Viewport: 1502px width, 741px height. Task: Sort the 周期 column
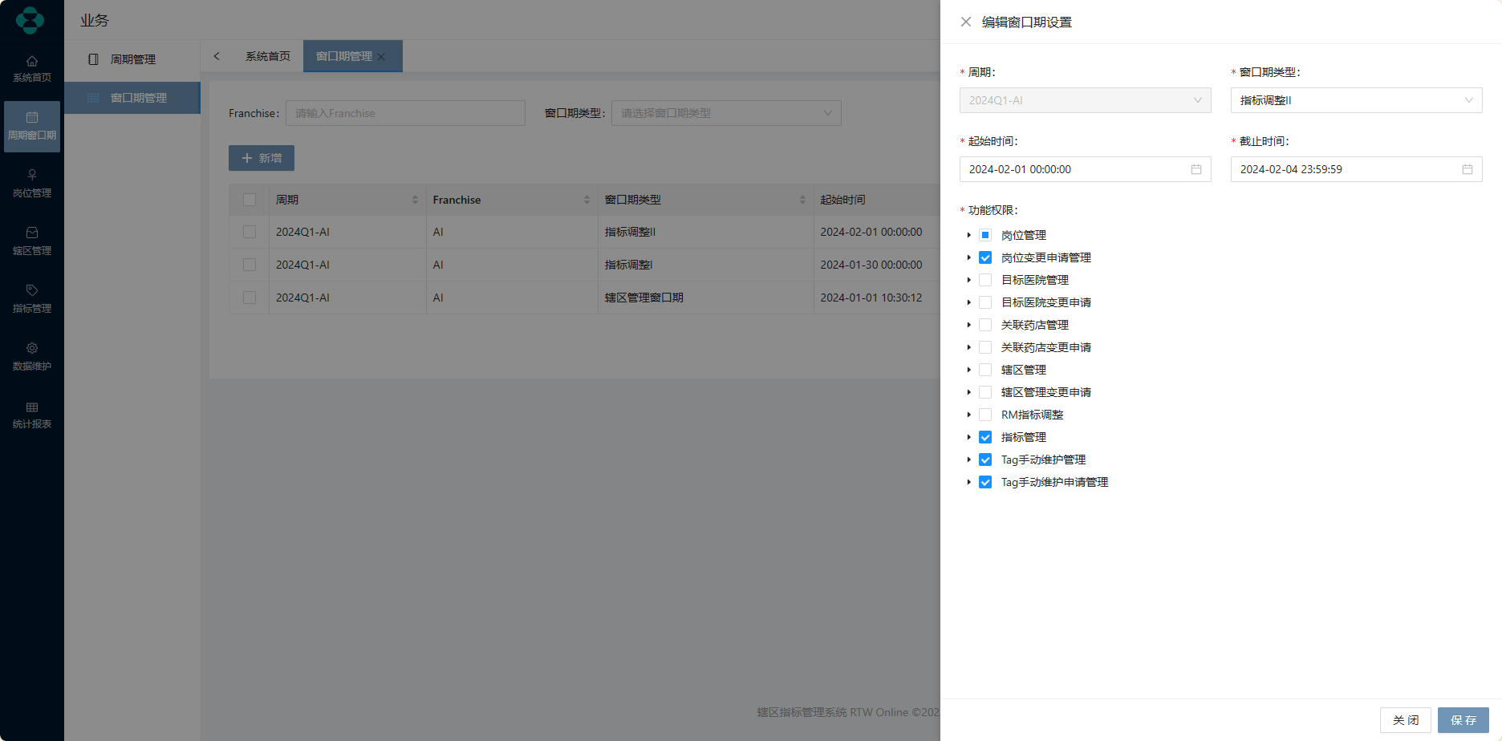click(415, 200)
